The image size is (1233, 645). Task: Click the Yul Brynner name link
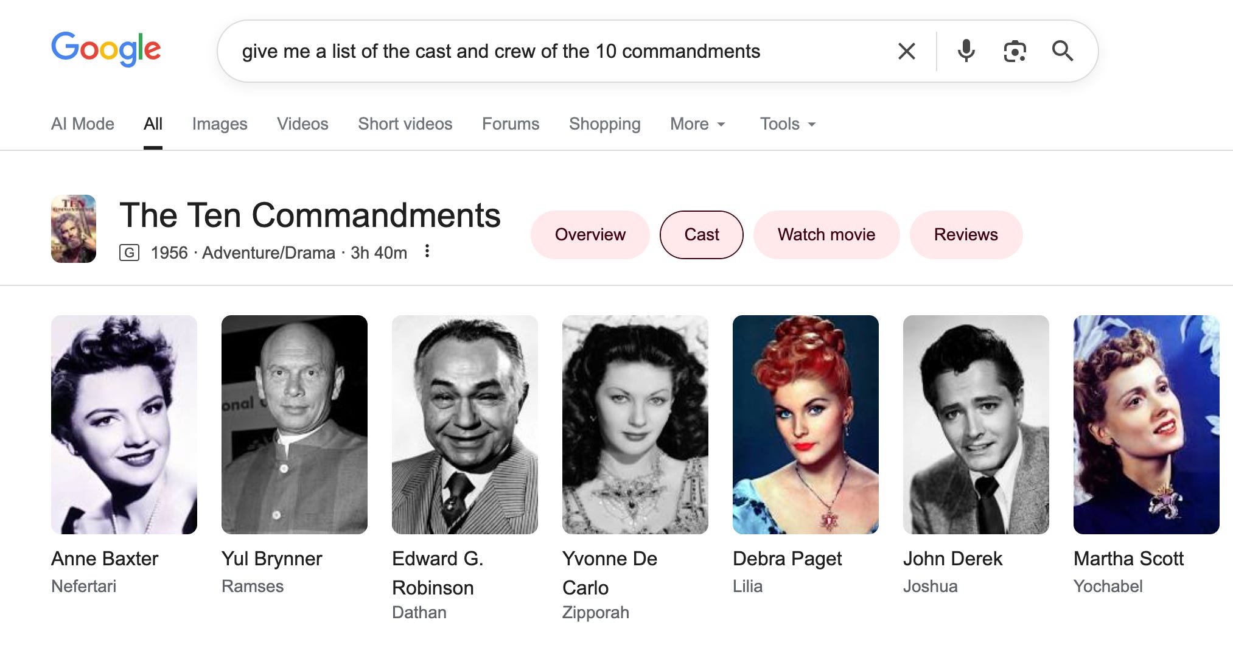point(272,559)
